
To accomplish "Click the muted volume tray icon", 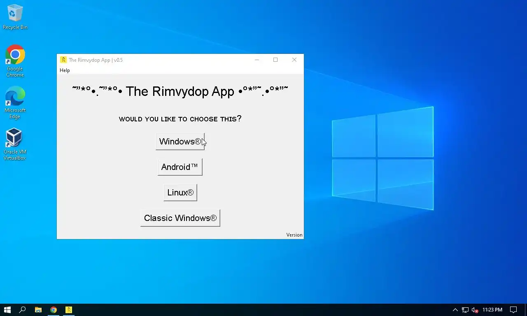I will [x=475, y=310].
